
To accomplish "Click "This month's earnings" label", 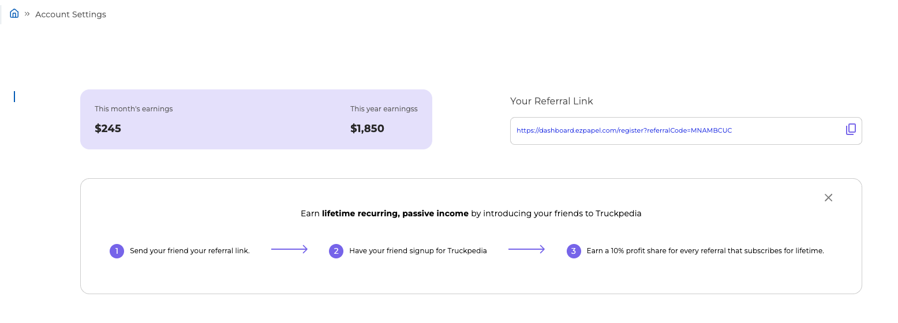I will tap(133, 109).
